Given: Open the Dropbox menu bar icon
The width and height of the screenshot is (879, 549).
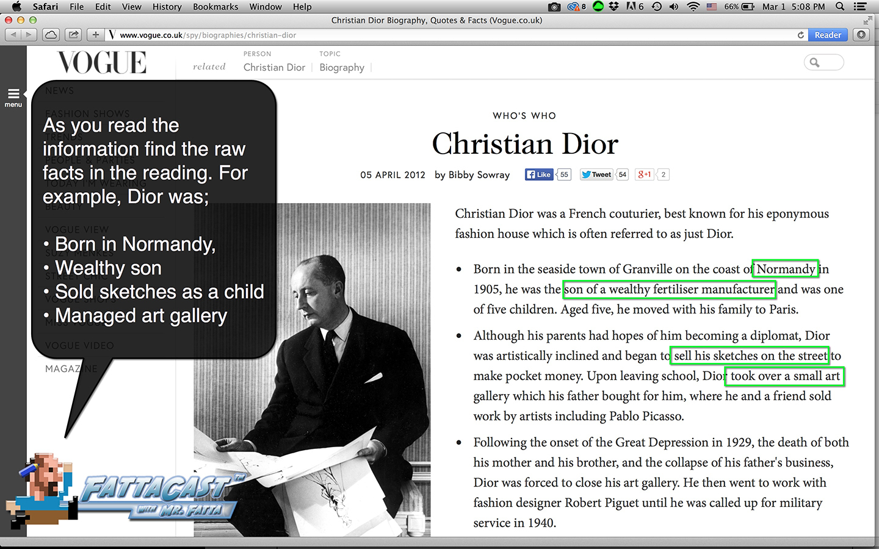Looking at the screenshot, I should tap(614, 7).
